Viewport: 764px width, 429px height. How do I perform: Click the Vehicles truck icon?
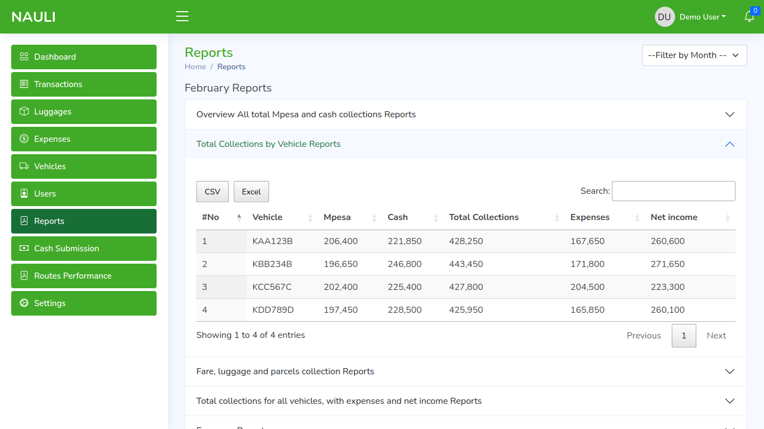pyautogui.click(x=24, y=166)
